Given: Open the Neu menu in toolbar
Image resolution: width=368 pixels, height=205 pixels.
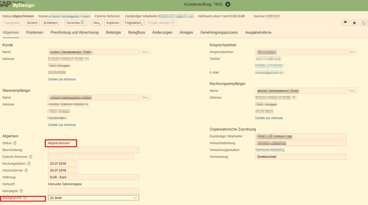Looking at the screenshot, I should 97,23.
